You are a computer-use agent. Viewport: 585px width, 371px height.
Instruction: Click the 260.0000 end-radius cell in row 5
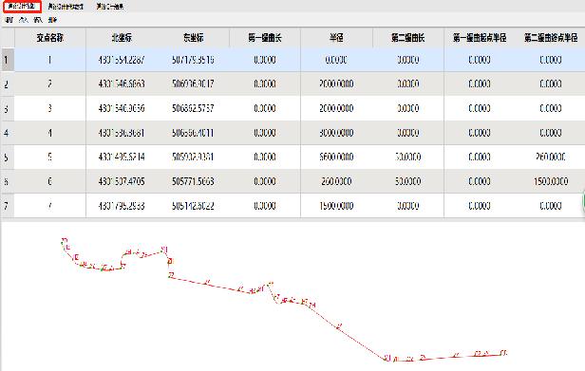click(x=551, y=157)
